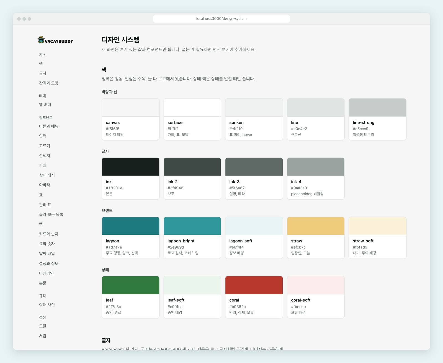Screen dimensions: 443x363
Task: Go to 아바타 in sidebar
Action: pos(45,185)
